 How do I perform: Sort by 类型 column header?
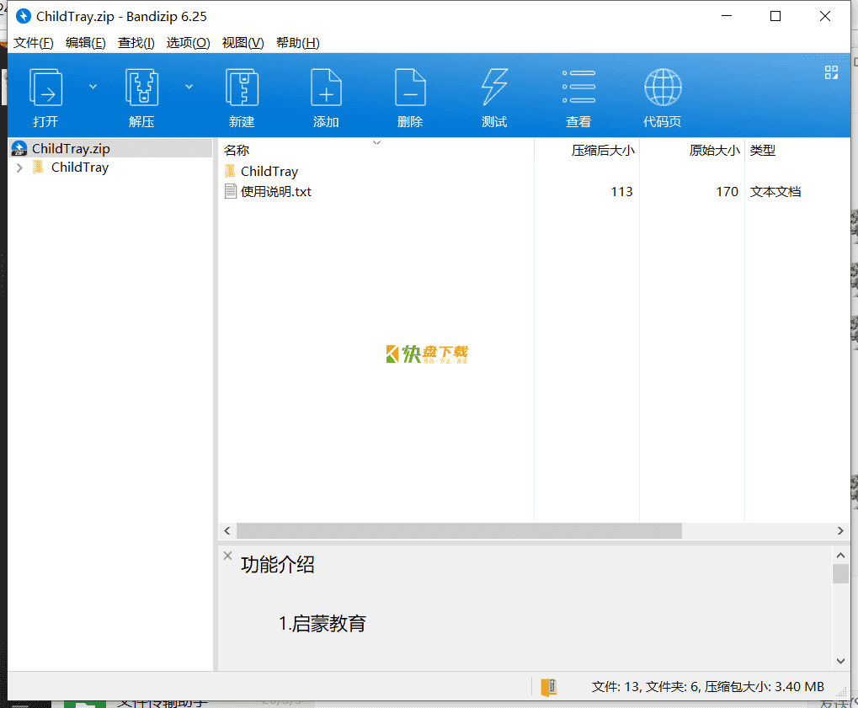[763, 150]
